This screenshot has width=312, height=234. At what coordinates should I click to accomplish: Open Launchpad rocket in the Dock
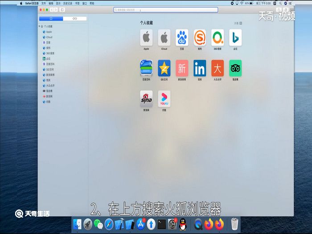click(x=88, y=224)
